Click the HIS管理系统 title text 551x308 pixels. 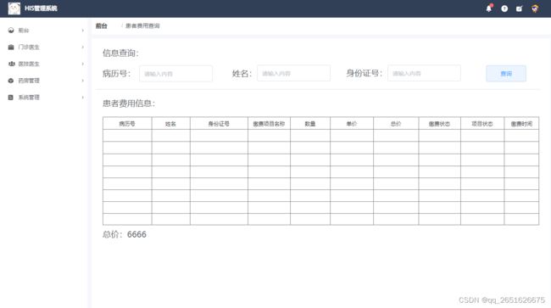click(41, 8)
